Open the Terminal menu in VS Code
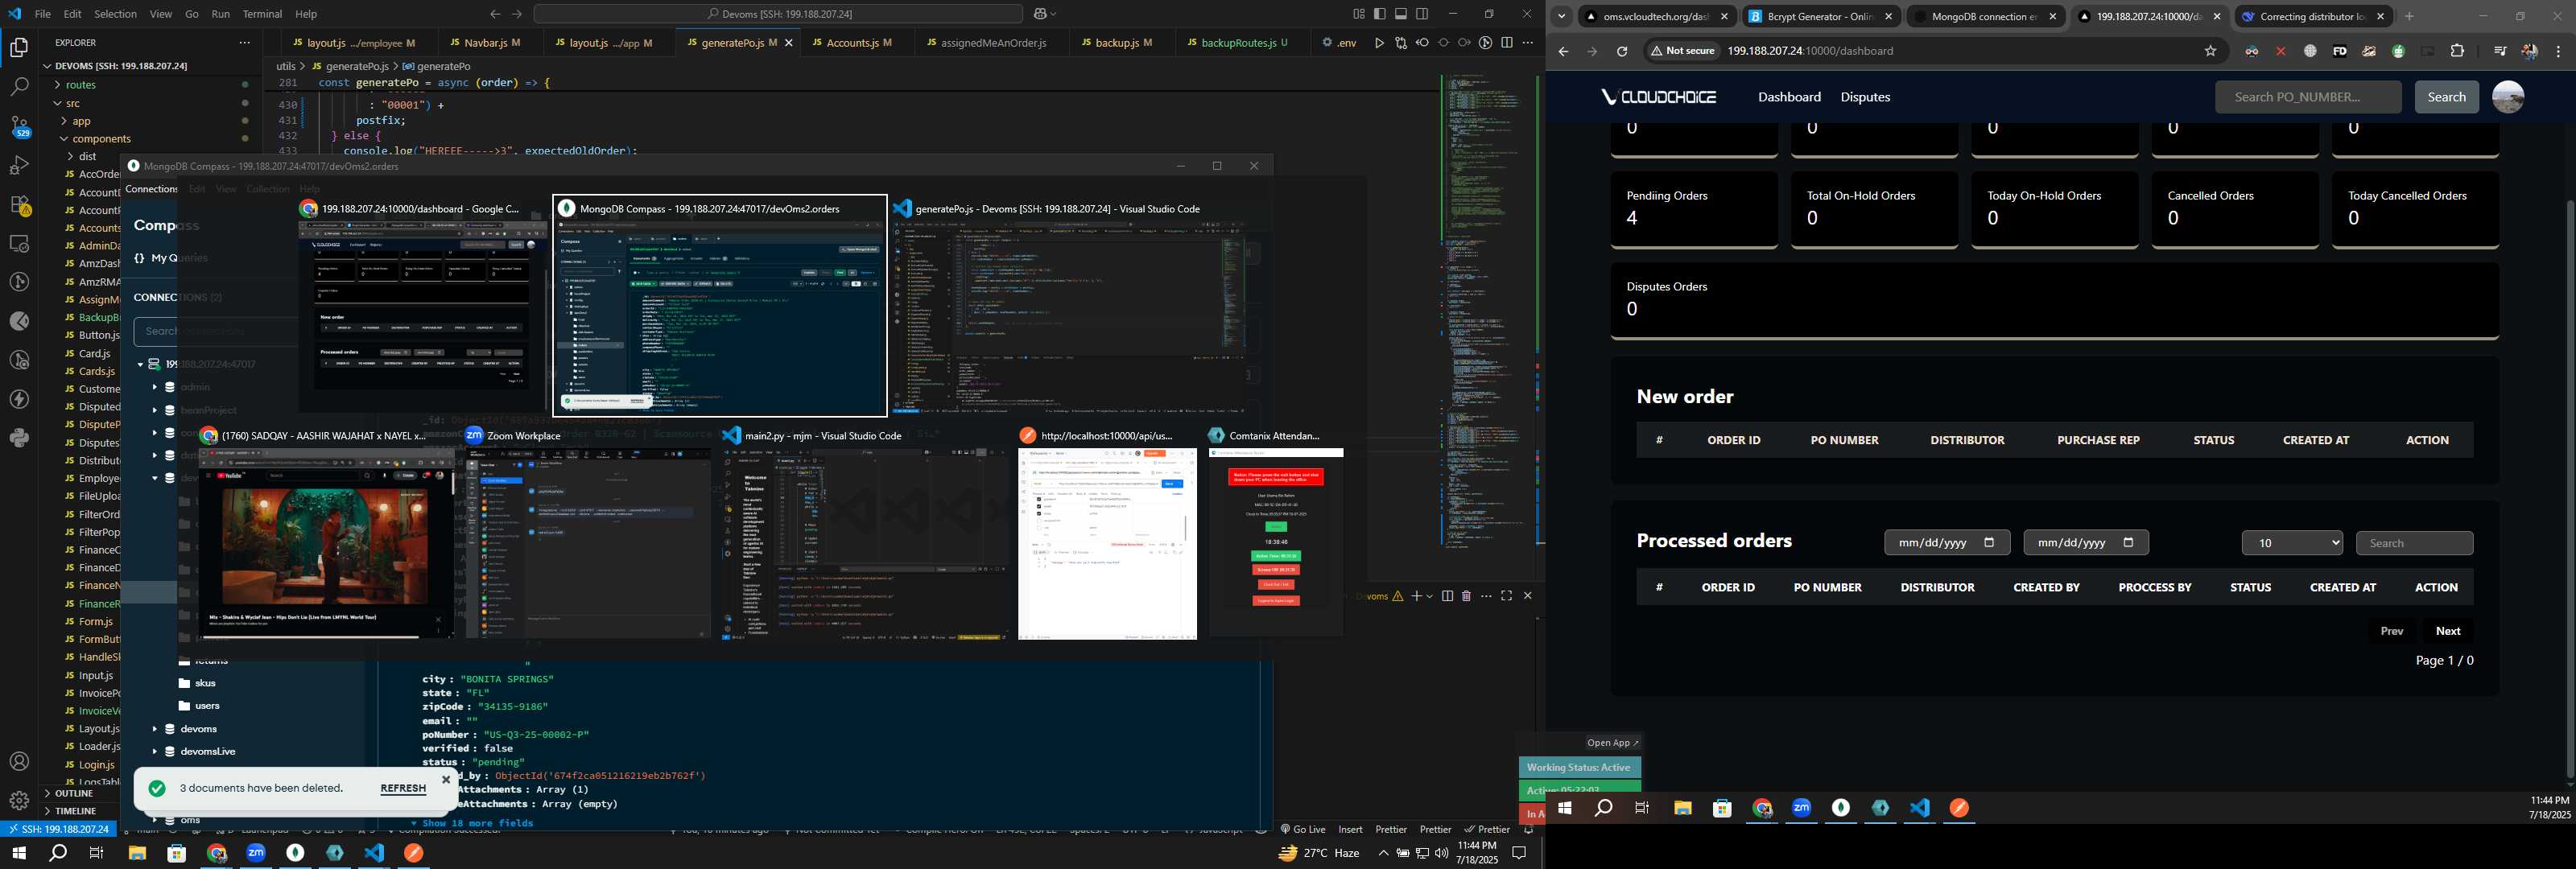2576x869 pixels. 262,14
